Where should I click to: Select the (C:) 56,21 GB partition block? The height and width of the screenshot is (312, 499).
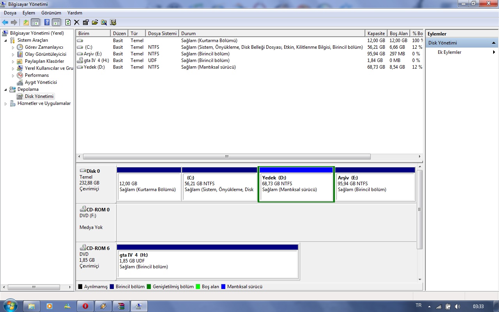point(219,184)
